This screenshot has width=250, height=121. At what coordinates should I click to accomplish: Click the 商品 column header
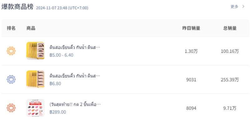click(x=31, y=28)
